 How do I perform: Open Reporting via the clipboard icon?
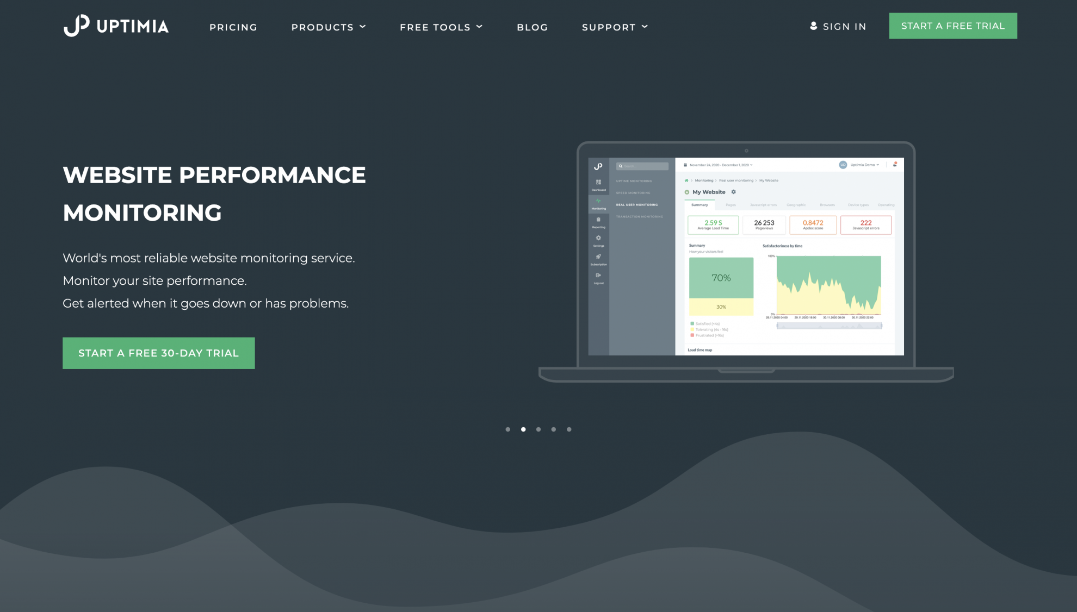tap(598, 220)
